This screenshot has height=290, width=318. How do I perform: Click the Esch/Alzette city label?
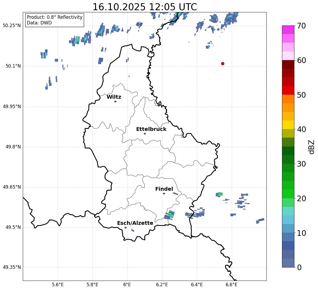click(135, 223)
